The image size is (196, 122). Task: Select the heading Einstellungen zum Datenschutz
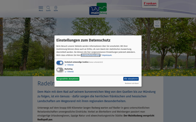click(x=83, y=40)
